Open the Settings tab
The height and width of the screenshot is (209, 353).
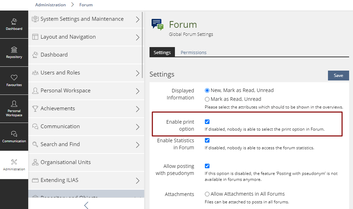[x=162, y=52]
